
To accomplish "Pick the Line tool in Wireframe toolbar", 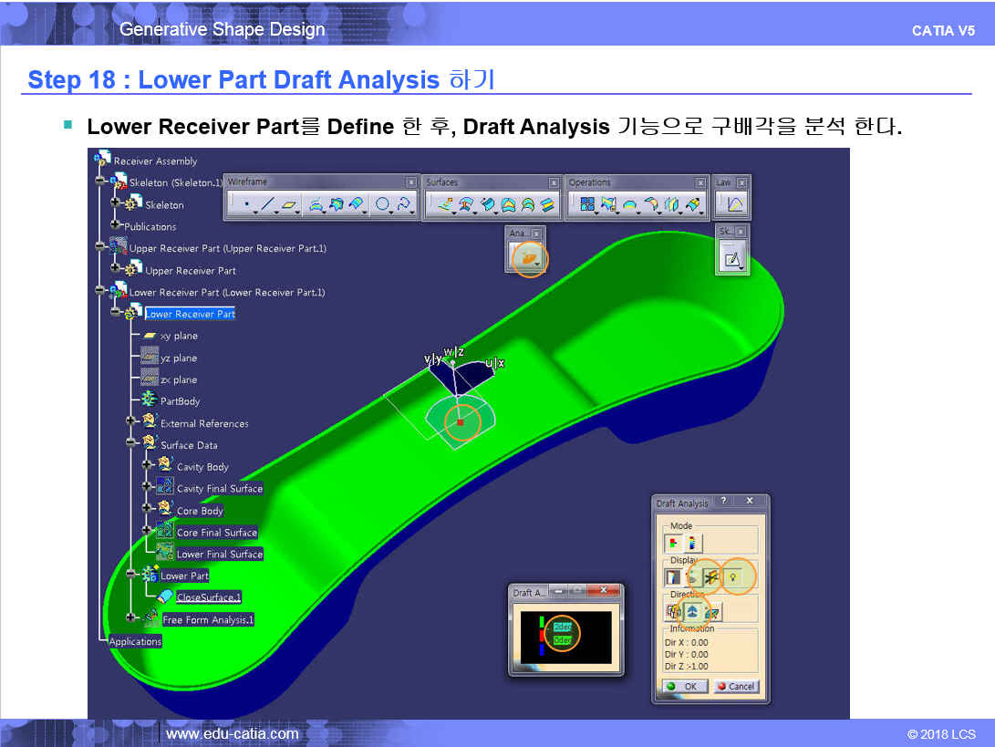I will tap(267, 205).
